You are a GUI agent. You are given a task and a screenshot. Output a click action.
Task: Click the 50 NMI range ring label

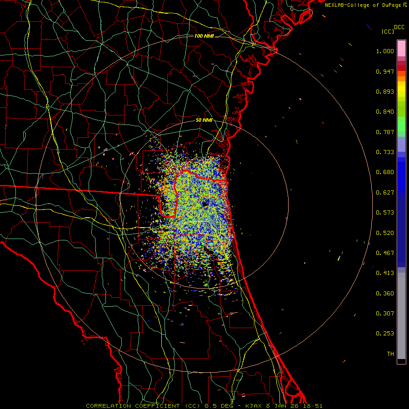tap(204, 120)
